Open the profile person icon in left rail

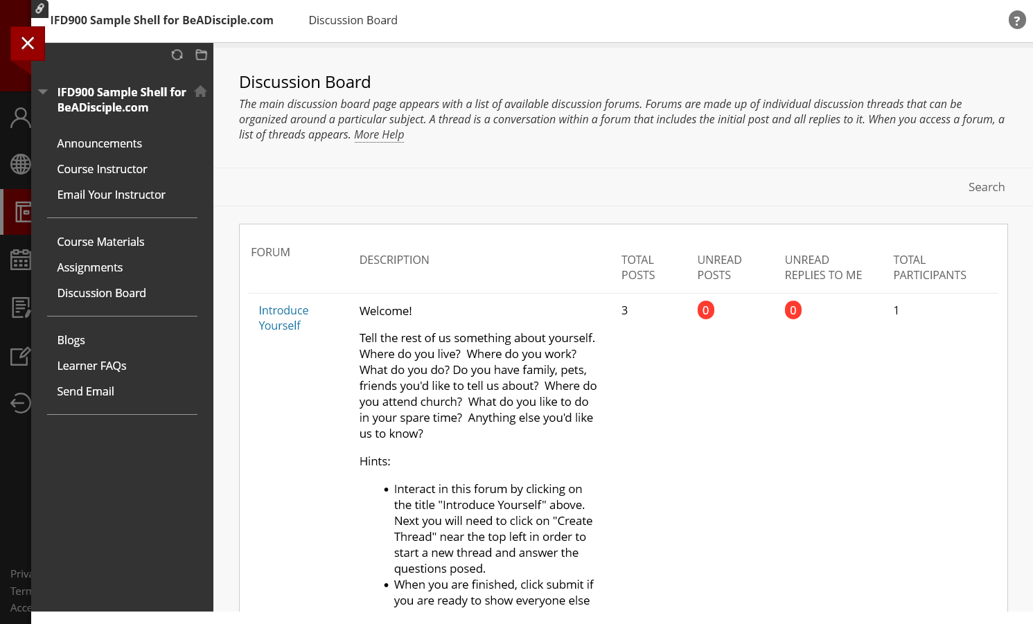(21, 118)
